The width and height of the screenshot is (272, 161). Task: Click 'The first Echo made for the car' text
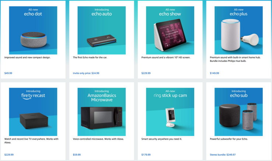tap(90, 57)
